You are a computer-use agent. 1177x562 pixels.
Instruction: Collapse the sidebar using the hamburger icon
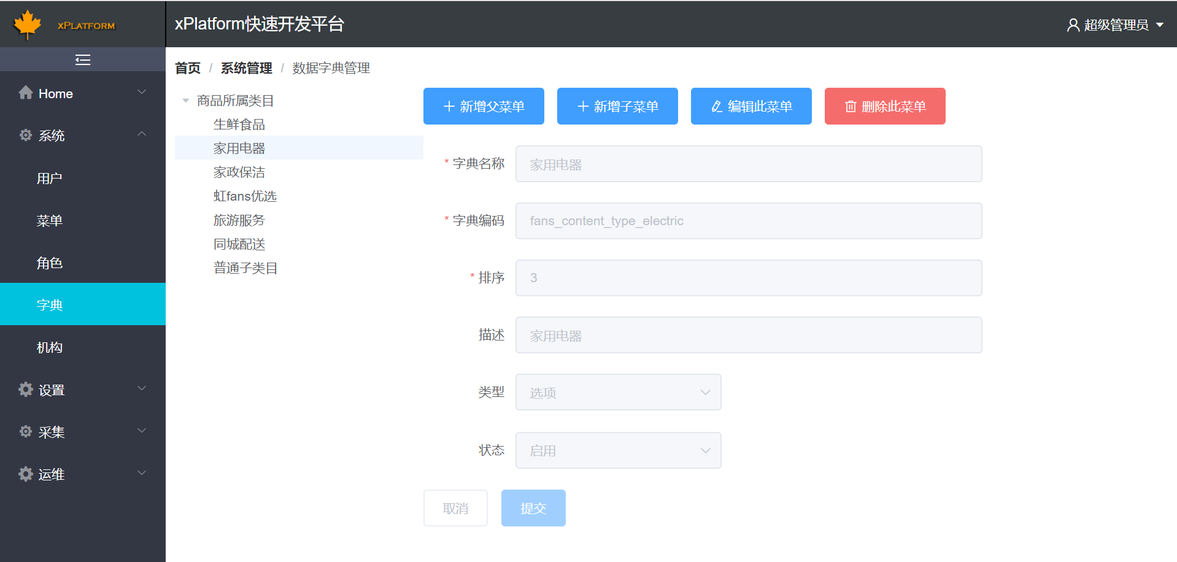tap(82, 59)
